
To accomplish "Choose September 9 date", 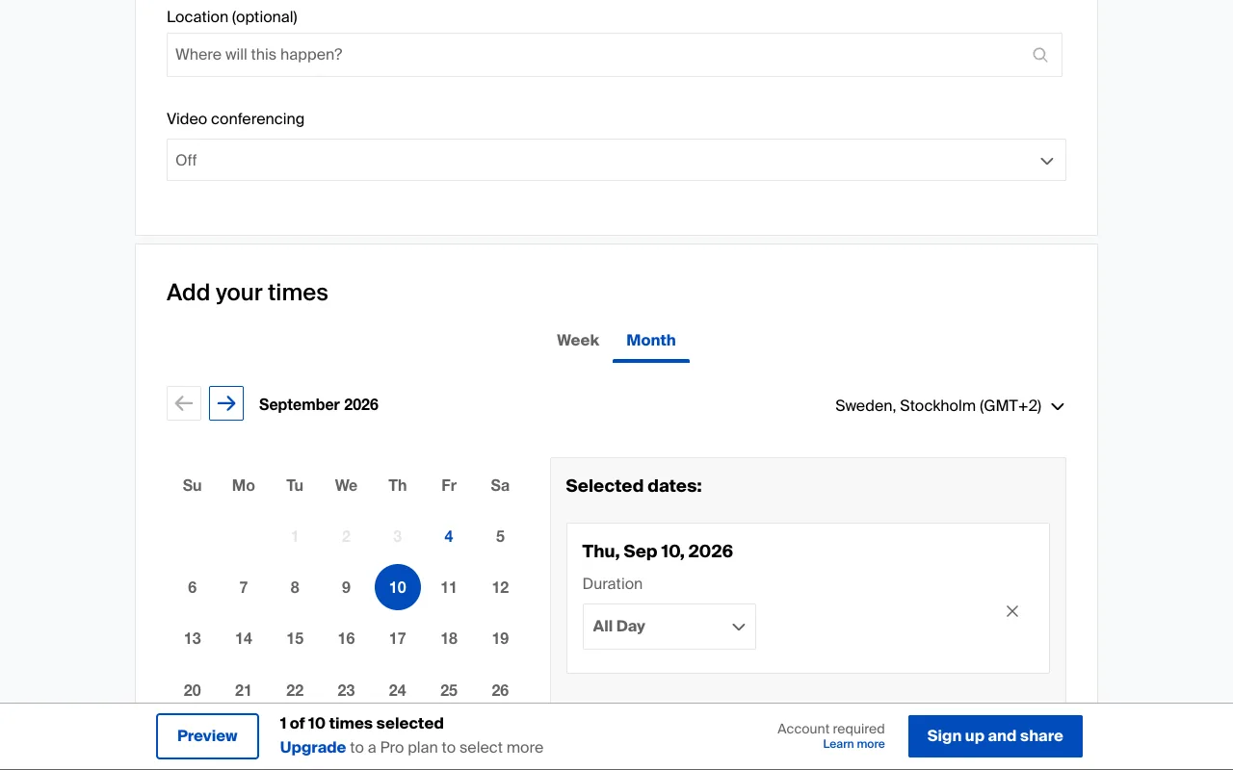I will [x=346, y=587].
